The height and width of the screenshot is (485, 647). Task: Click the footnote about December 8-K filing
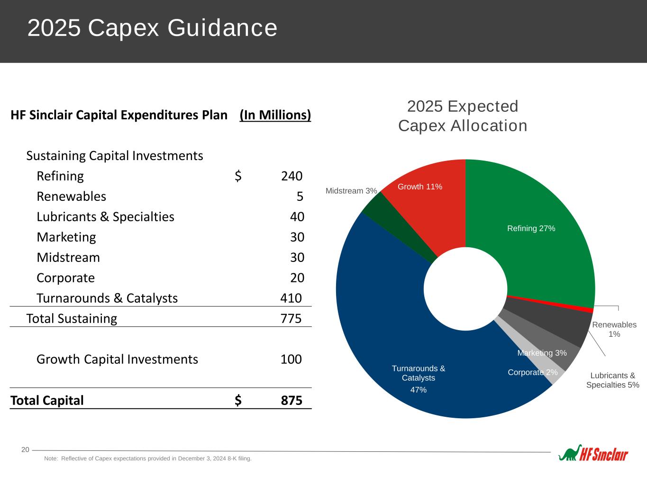pos(148,458)
